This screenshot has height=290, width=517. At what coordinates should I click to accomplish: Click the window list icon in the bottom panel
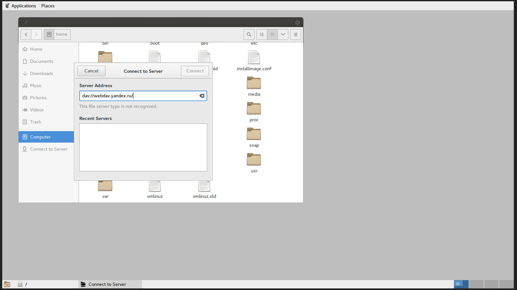click(7, 284)
